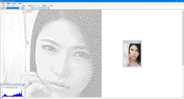This screenshot has height=99, width=184.
Task: Switch to the Dither tab
Action: tap(16, 88)
